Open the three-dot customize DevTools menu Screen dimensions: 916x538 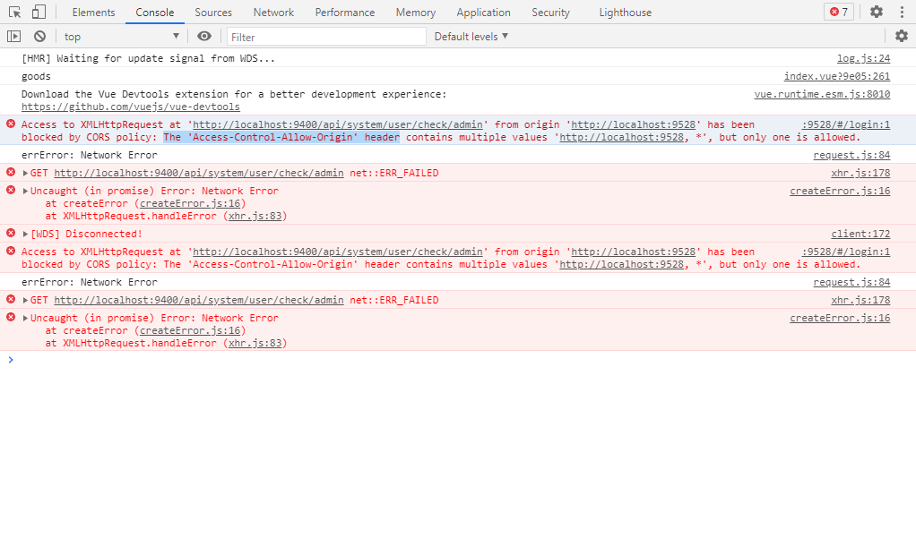pos(902,13)
